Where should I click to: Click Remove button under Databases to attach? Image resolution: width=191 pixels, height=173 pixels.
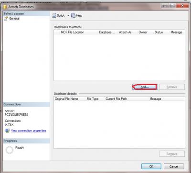pos(172,87)
